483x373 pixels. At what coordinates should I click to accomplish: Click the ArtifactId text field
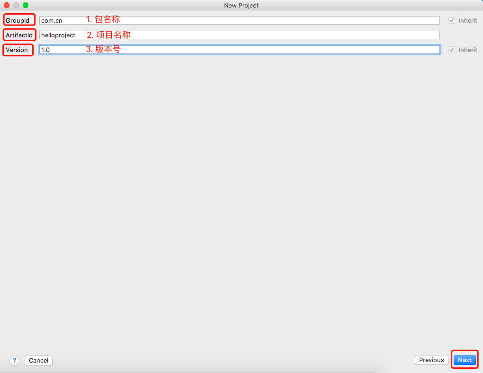239,35
